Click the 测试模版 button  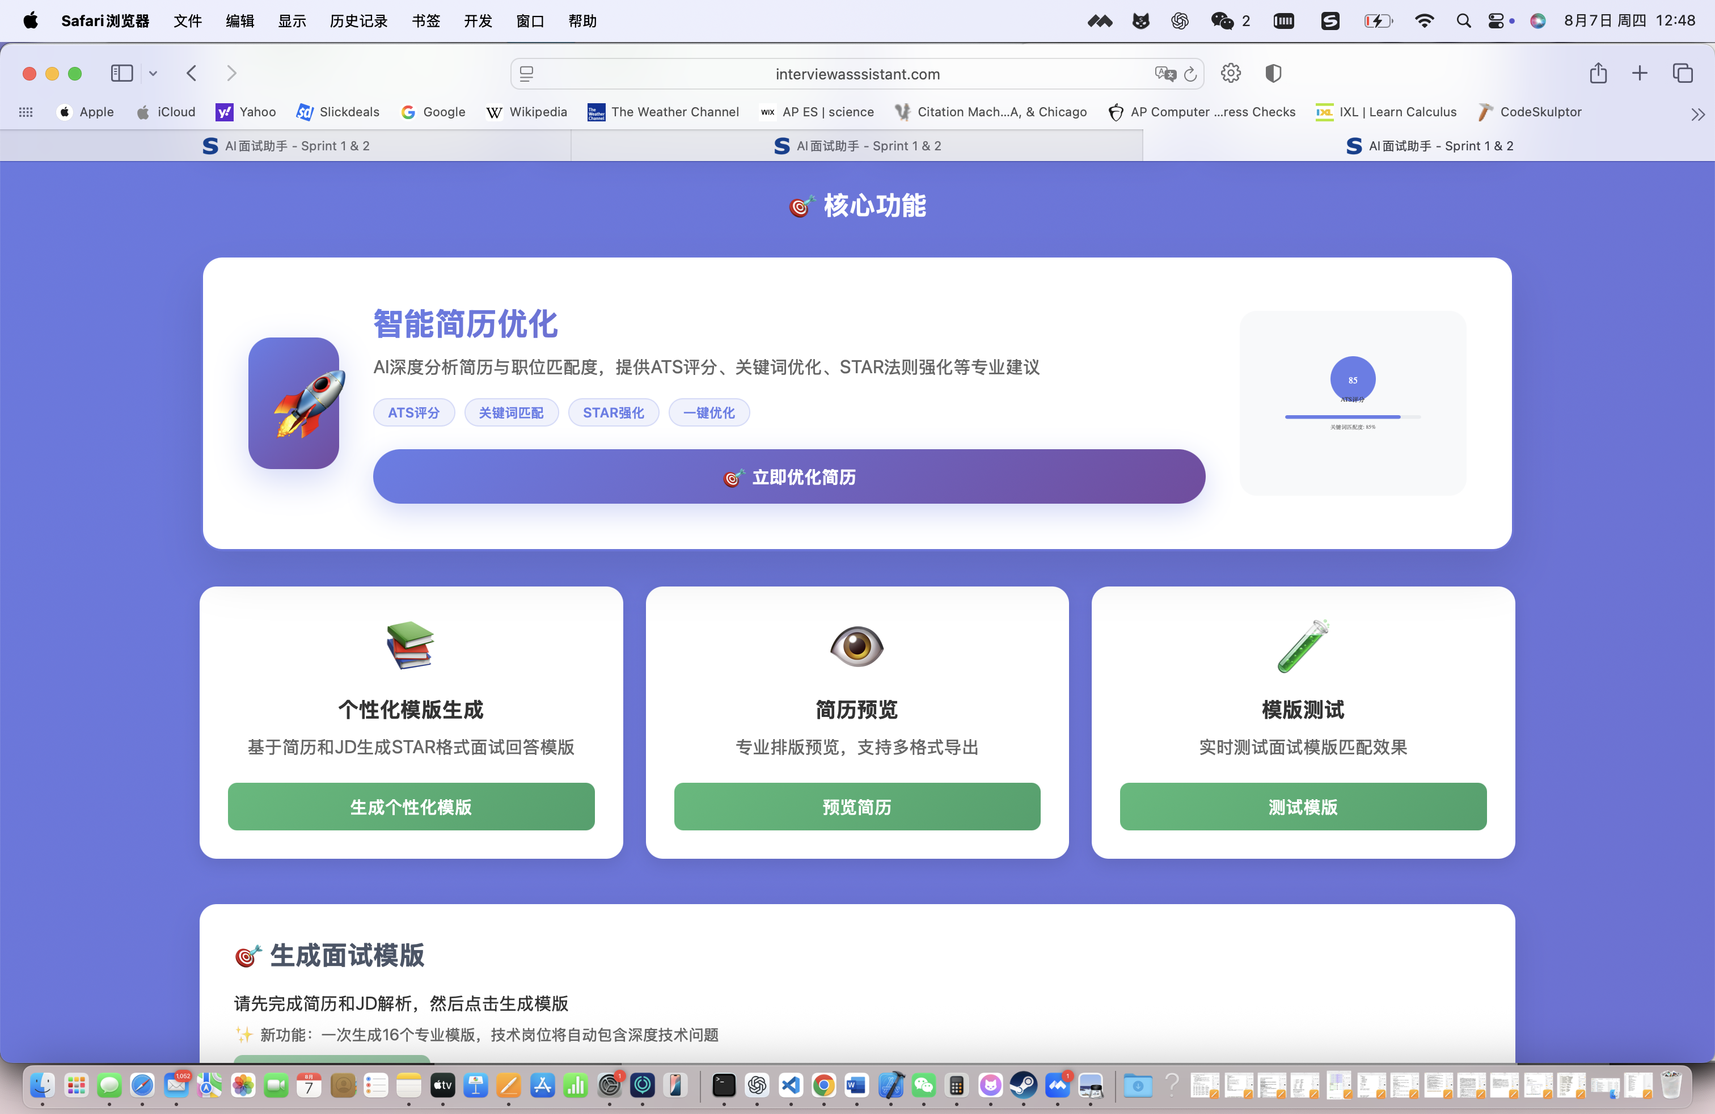tap(1303, 807)
